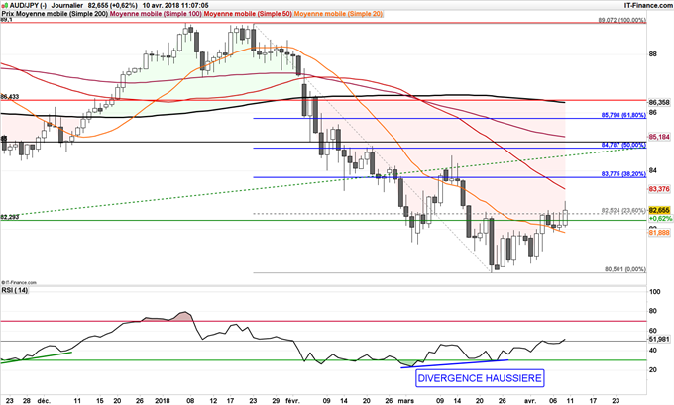This screenshot has width=674, height=405.
Task: Open the IT-Finance.com label at top right
Action: (x=648, y=6)
